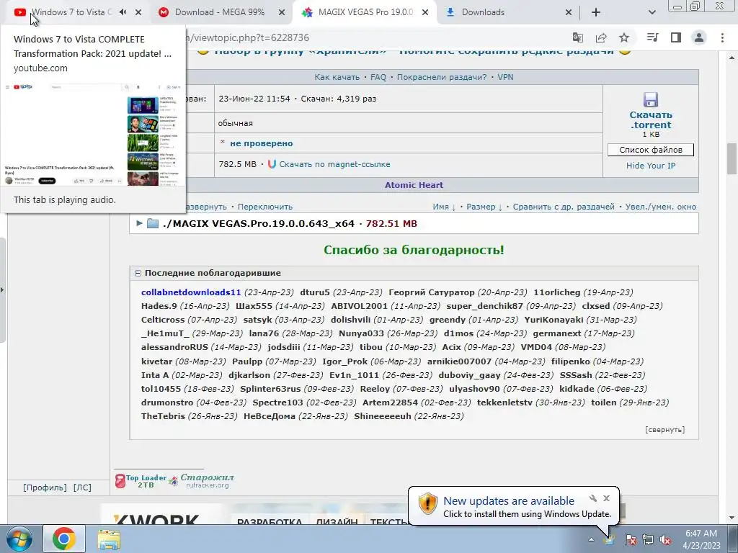
Task: Open Windows Explorer from taskbar
Action: 108,539
